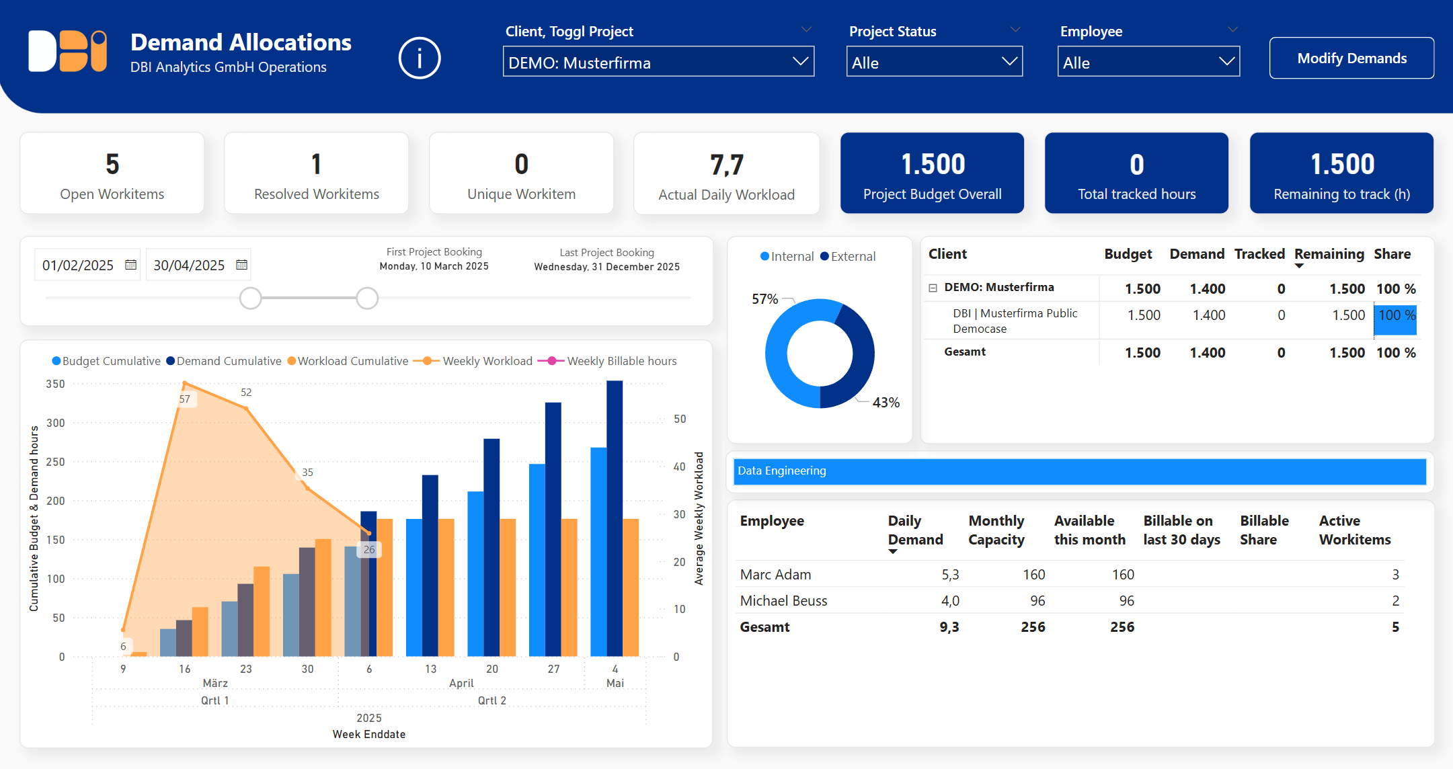The width and height of the screenshot is (1453, 769).
Task: Select the right date slider handle
Action: (367, 298)
